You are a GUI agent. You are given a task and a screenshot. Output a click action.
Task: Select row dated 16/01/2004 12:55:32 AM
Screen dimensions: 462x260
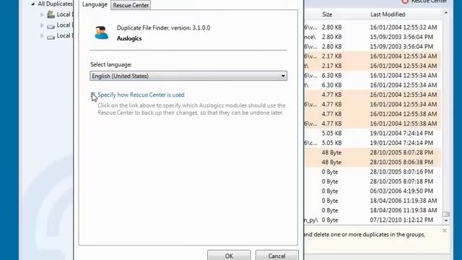click(x=372, y=27)
